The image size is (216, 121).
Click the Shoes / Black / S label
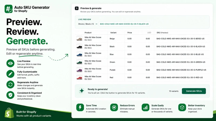86,24
